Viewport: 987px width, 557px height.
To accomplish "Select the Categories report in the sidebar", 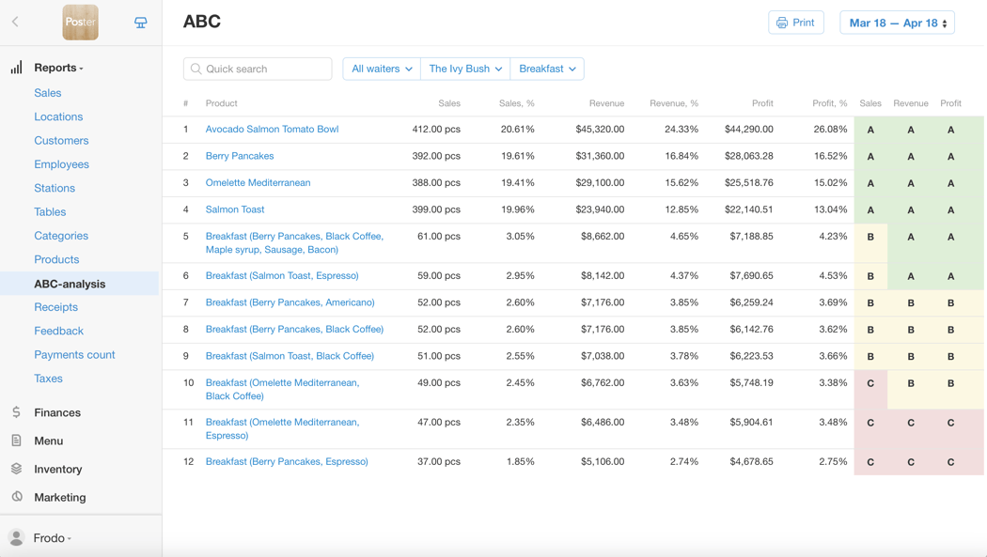I will [60, 235].
